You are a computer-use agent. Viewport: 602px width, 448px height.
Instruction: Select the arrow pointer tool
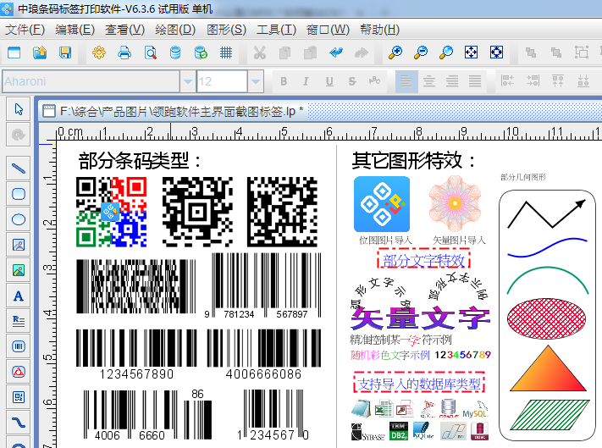(x=19, y=109)
